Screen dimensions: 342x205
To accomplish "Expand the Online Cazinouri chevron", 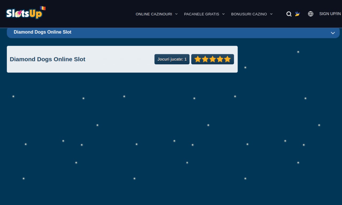I will (176, 14).
